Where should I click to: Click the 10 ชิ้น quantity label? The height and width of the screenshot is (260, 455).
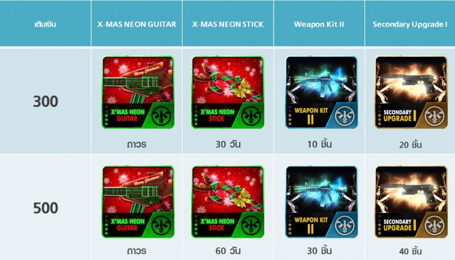point(320,144)
